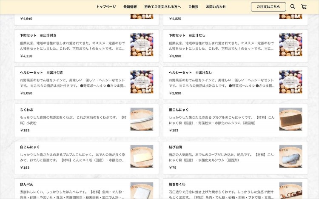
Task: Click the 結び白滝 description text
Action: (x=221, y=157)
